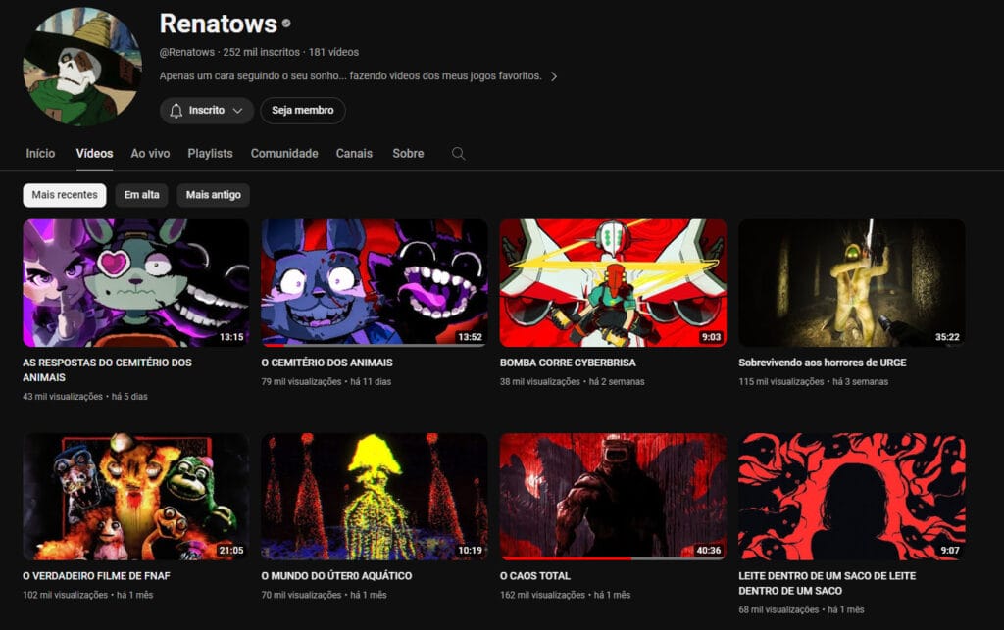The width and height of the screenshot is (1004, 630).
Task: Click the search icon in channel tabs
Action: click(x=458, y=154)
